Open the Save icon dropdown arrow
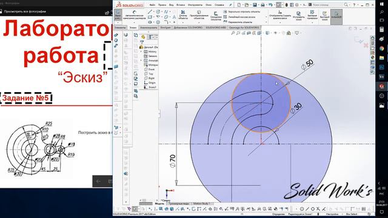388x218 pixels. (258, 5)
